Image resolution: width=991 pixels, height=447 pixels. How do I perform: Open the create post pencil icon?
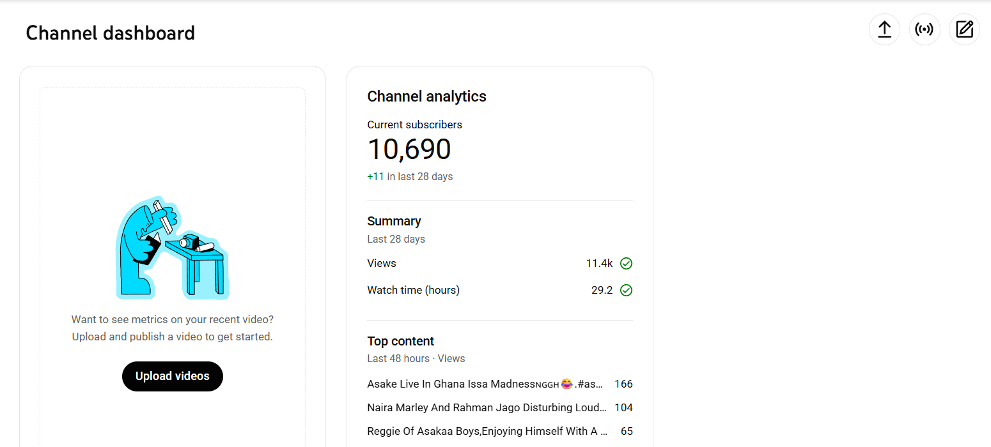pyautogui.click(x=964, y=29)
